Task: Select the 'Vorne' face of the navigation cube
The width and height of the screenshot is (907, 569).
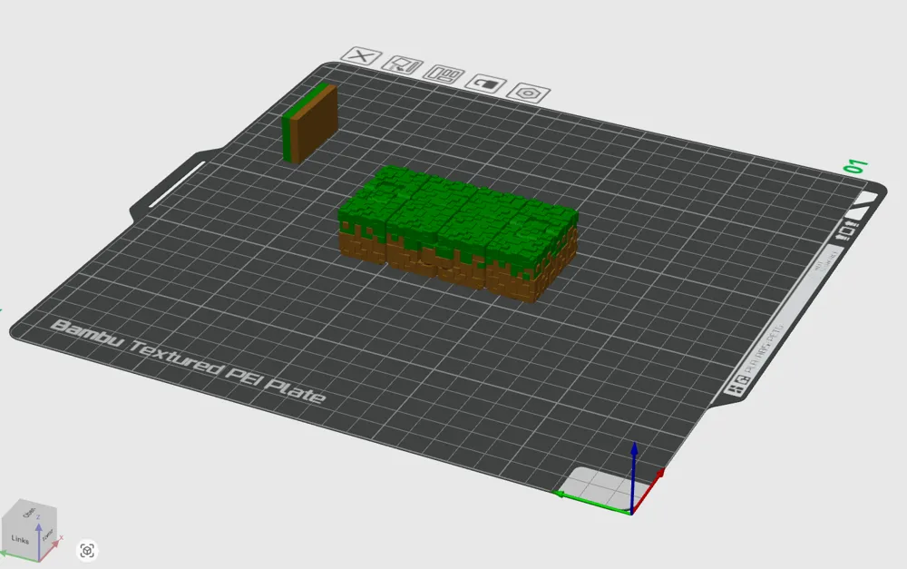Action: pos(48,535)
